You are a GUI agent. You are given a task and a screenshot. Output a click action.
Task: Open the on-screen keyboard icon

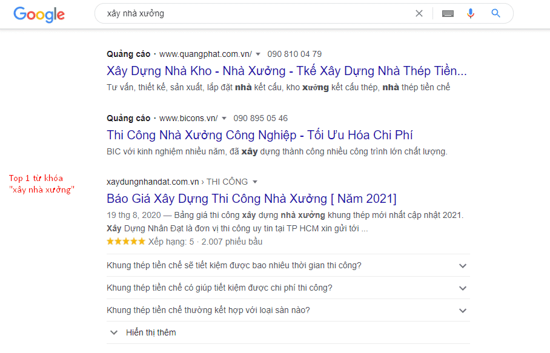pyautogui.click(x=448, y=13)
